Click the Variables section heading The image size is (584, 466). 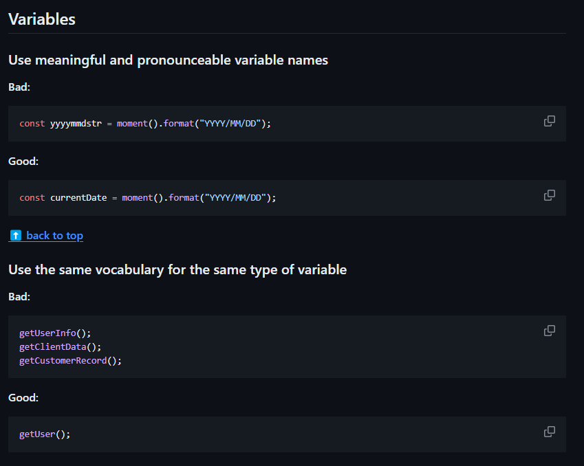[x=42, y=19]
